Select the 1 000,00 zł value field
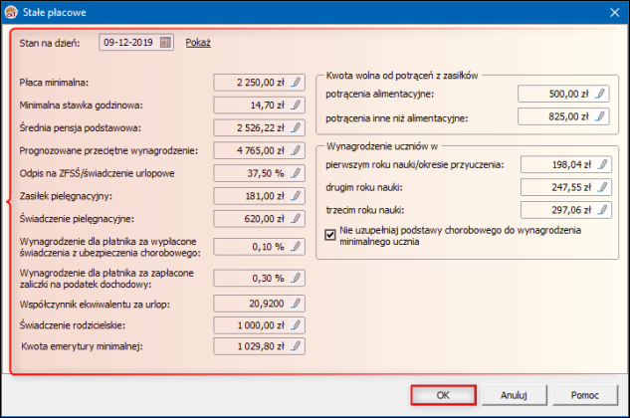 pos(259,324)
